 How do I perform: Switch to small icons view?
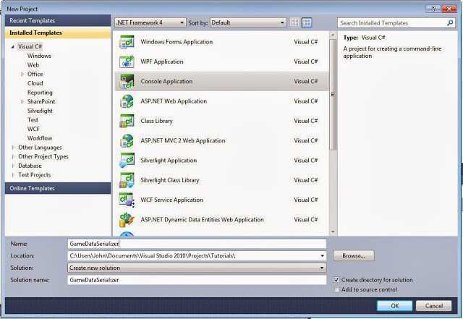[294, 22]
